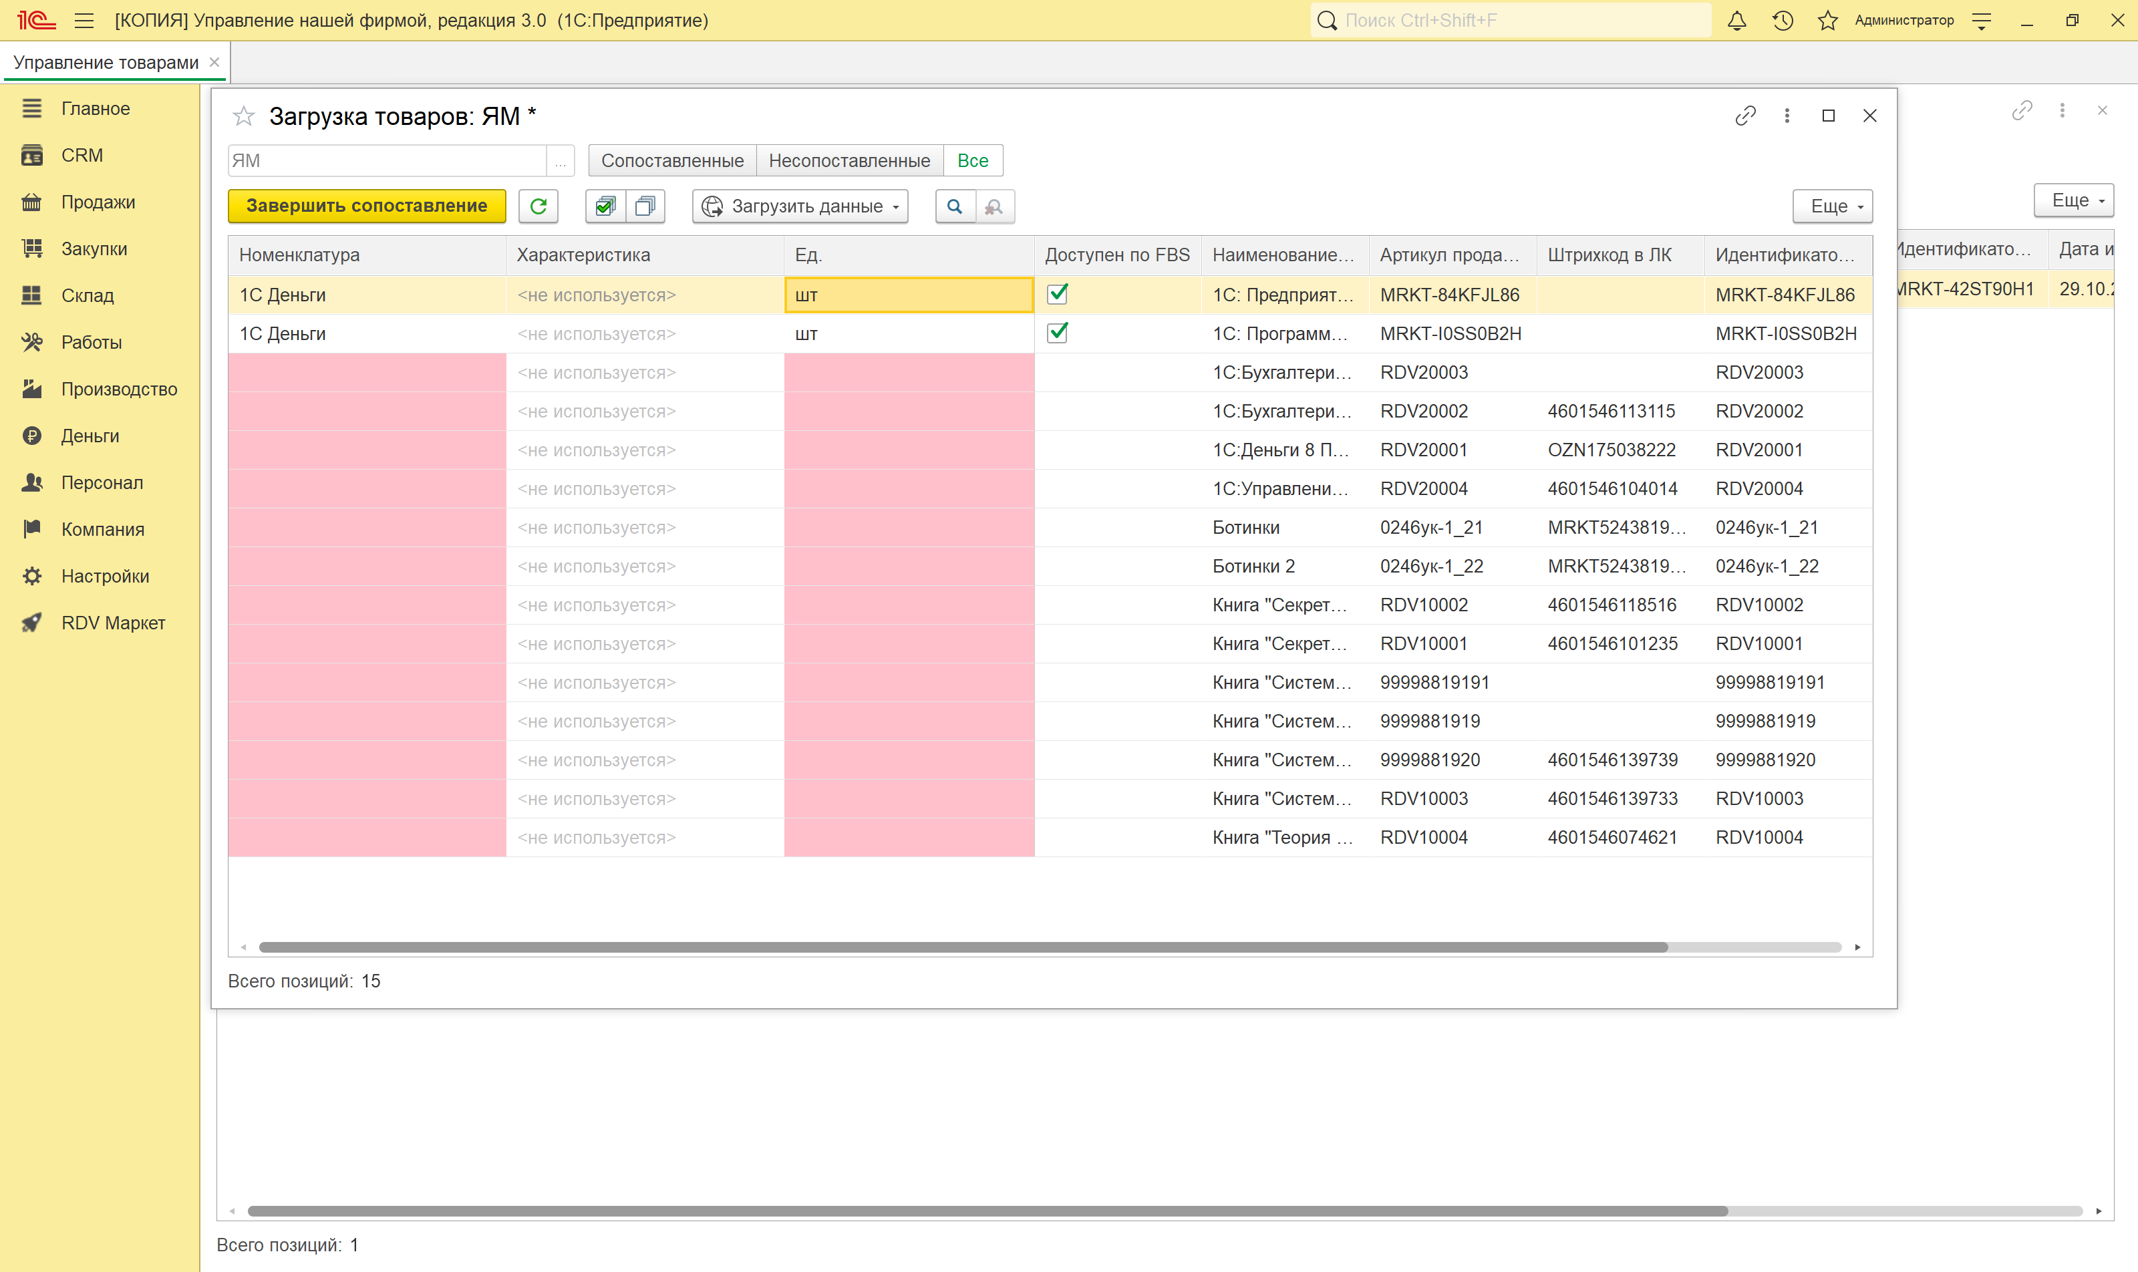Open the history clock icon
Screen dimensions: 2138x1272
1783,20
